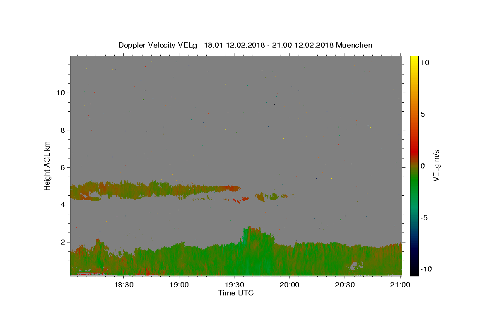Click the plot title "Doppler Velocity VELg"
Image resolution: width=497 pixels, height=331 pixels.
pos(159,45)
